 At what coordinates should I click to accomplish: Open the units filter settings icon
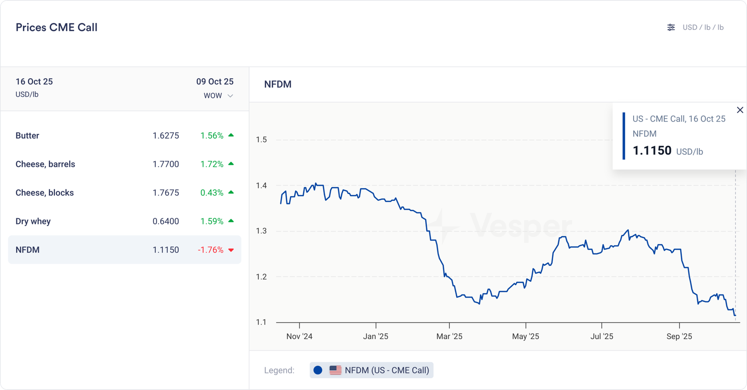671,27
